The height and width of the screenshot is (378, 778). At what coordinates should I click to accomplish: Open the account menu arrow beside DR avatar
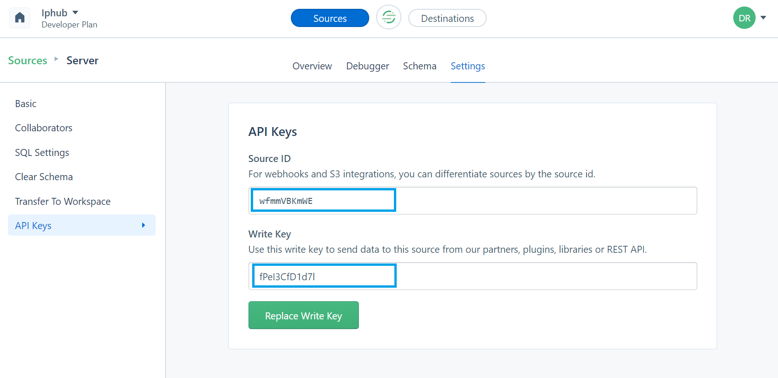tap(763, 18)
